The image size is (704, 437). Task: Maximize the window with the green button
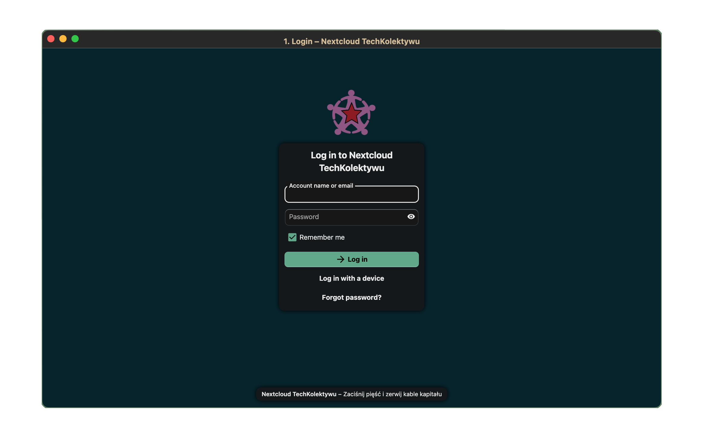click(75, 39)
